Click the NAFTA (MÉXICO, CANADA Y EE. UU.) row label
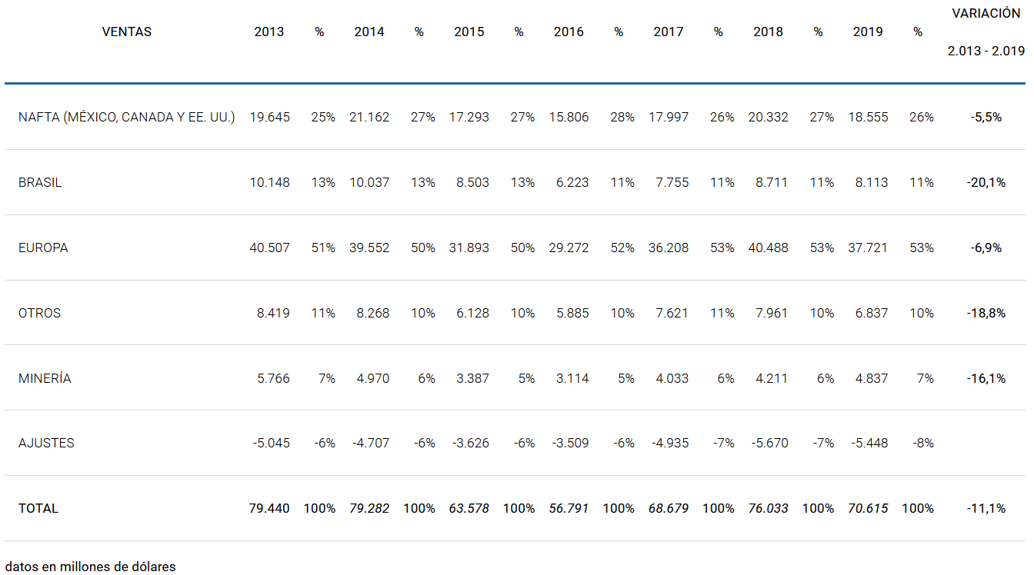Viewport: 1034px width, 575px height. click(127, 117)
